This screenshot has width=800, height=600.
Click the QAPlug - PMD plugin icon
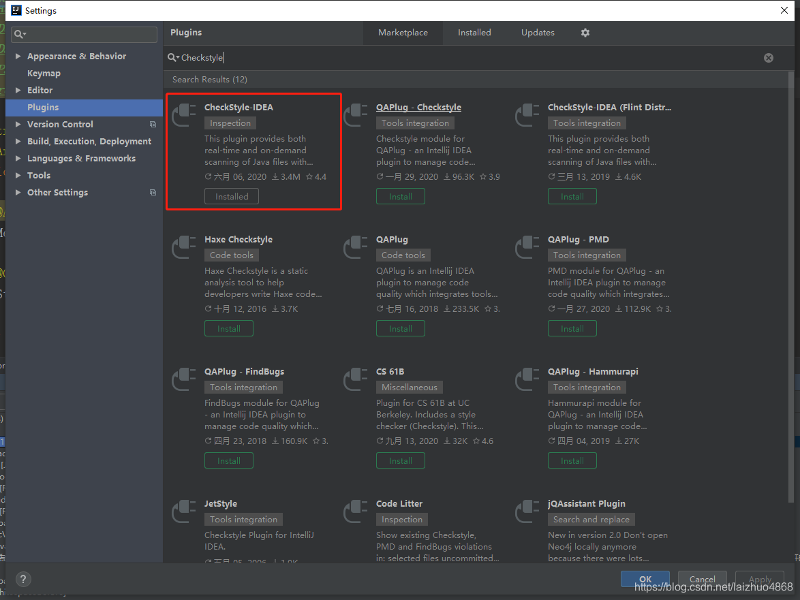[527, 247]
